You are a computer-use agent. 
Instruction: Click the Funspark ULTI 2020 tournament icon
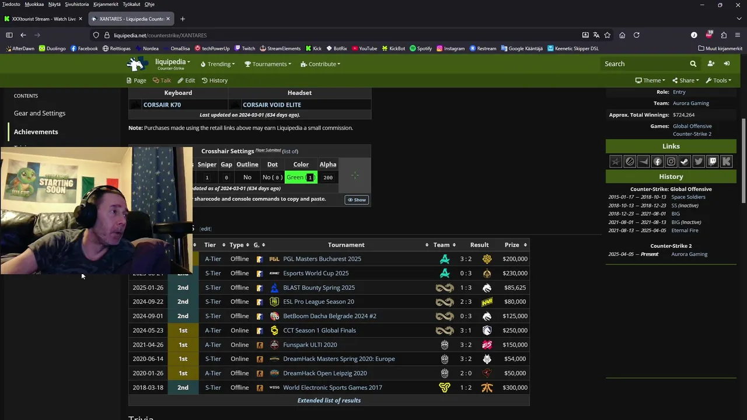(x=274, y=345)
